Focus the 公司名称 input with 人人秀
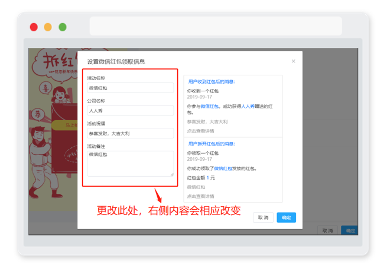Image resolution: width=390 pixels, height=271 pixels. point(131,111)
